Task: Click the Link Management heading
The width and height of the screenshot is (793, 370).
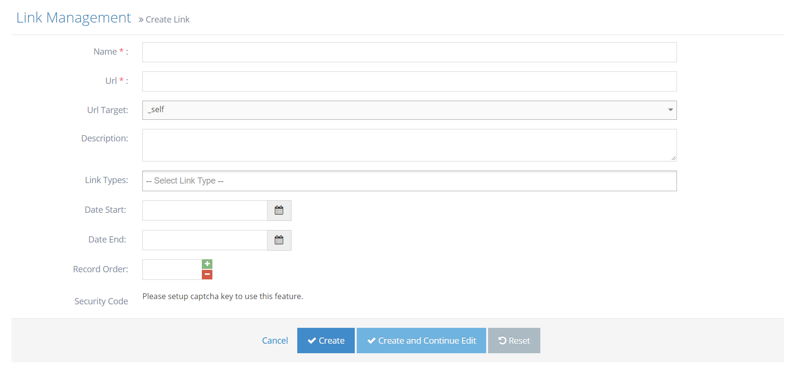Action: point(73,18)
